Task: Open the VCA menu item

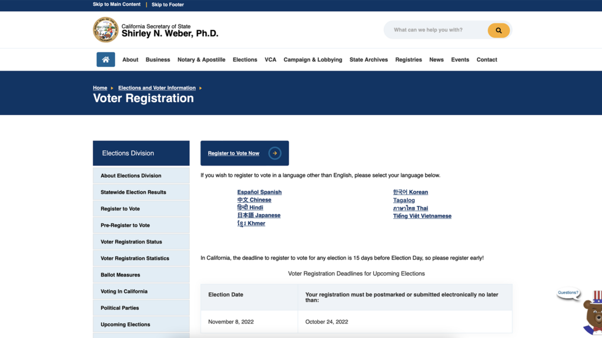Action: [x=270, y=60]
